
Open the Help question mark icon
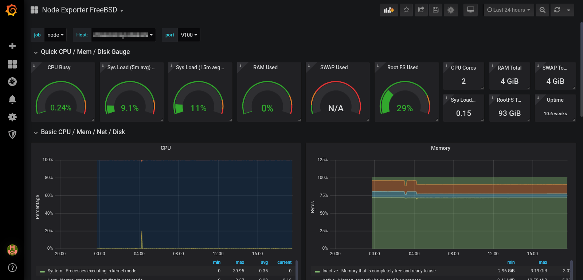(12, 268)
